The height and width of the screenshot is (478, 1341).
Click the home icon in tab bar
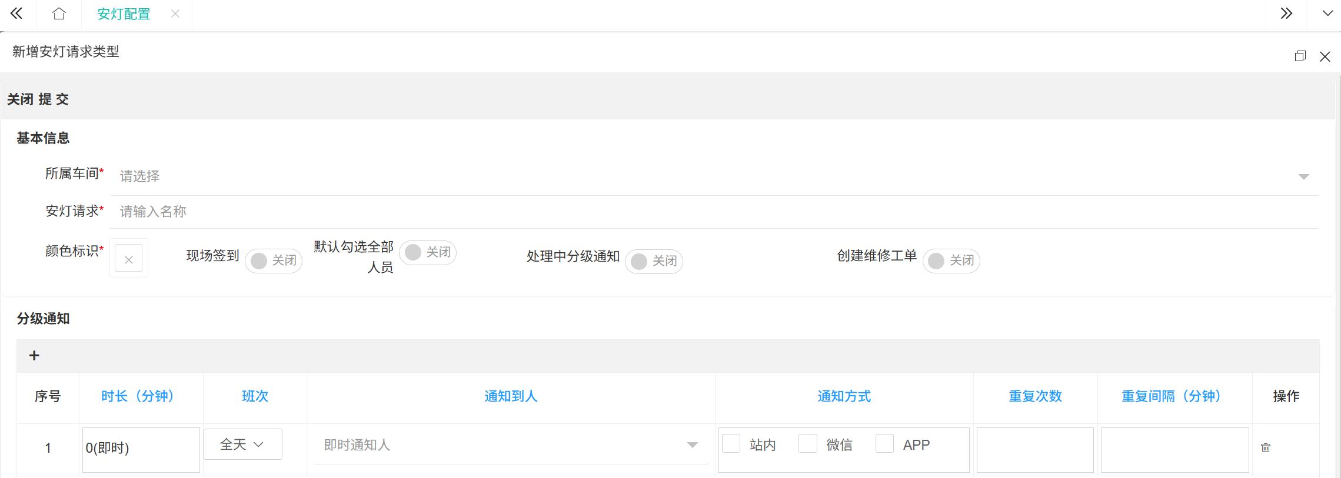pyautogui.click(x=59, y=14)
